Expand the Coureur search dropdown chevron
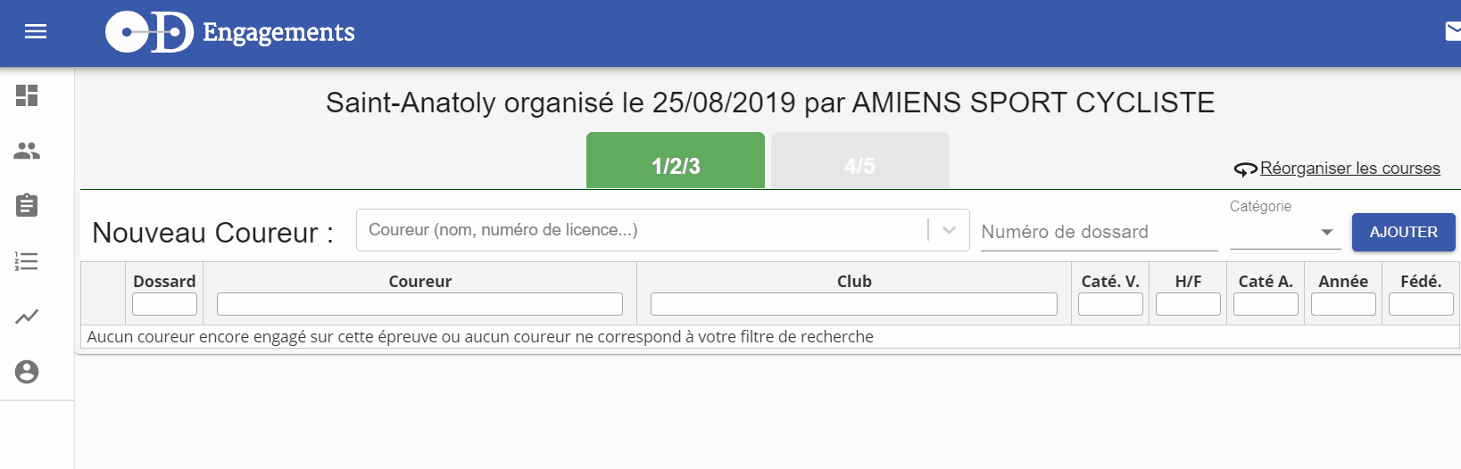Image resolution: width=1461 pixels, height=469 pixels. pyautogui.click(x=949, y=230)
